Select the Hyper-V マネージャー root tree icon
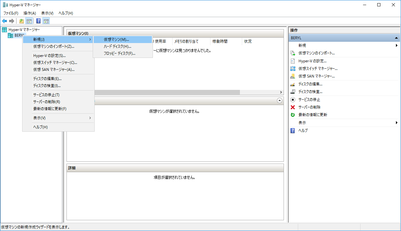 4,30
